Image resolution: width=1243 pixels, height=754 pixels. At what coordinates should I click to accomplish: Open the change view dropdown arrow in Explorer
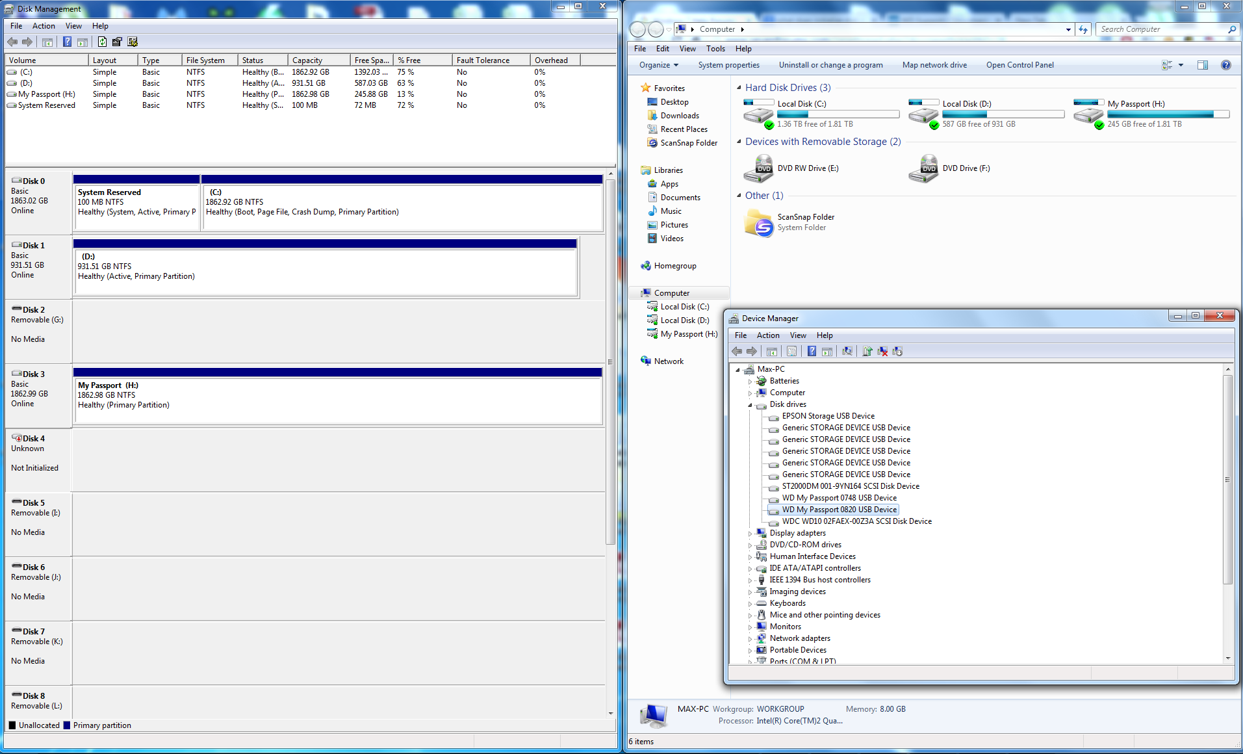coord(1181,65)
